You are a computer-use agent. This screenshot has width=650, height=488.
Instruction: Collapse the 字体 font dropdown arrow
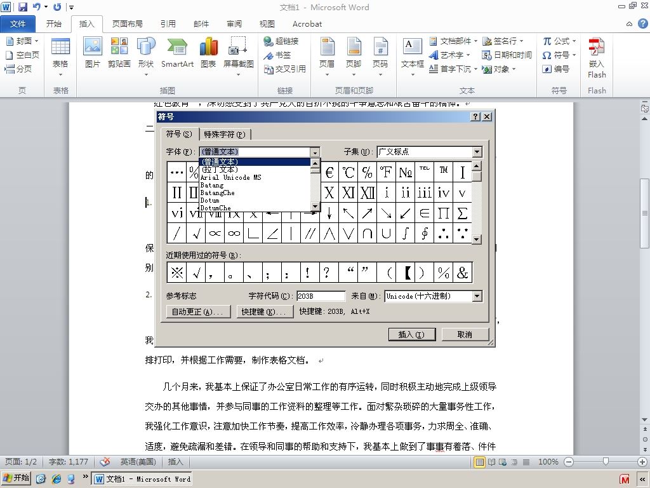[315, 152]
